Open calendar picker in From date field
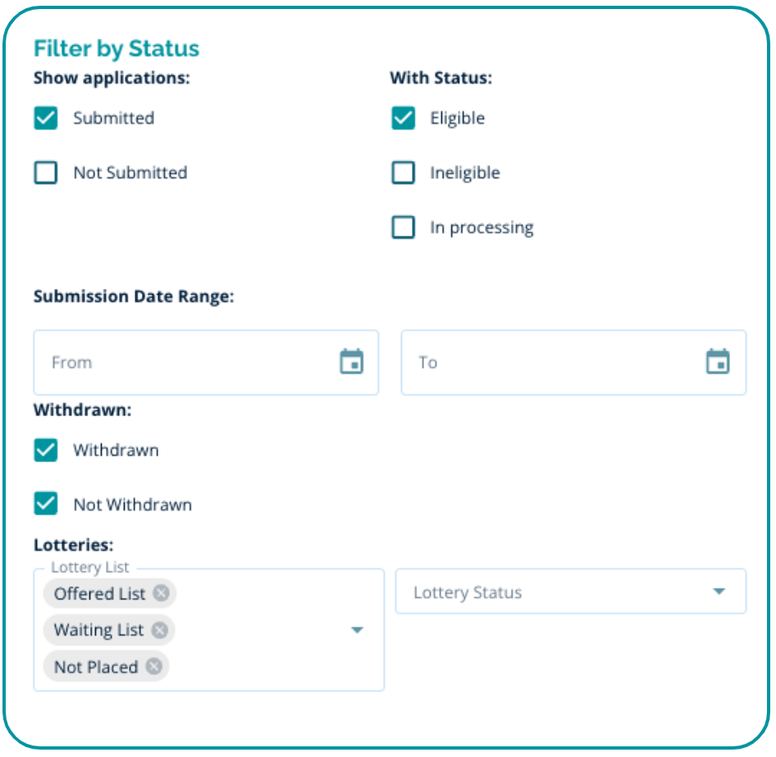Image resolution: width=776 pixels, height=757 pixels. [x=351, y=362]
